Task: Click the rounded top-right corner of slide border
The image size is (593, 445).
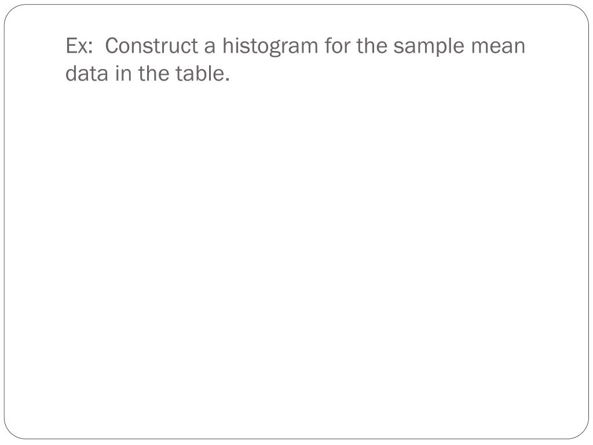Action: tap(581, 12)
